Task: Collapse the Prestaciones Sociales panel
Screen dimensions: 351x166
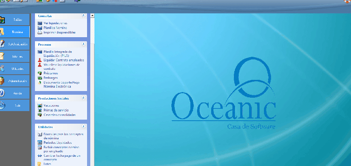Action: 83,98
